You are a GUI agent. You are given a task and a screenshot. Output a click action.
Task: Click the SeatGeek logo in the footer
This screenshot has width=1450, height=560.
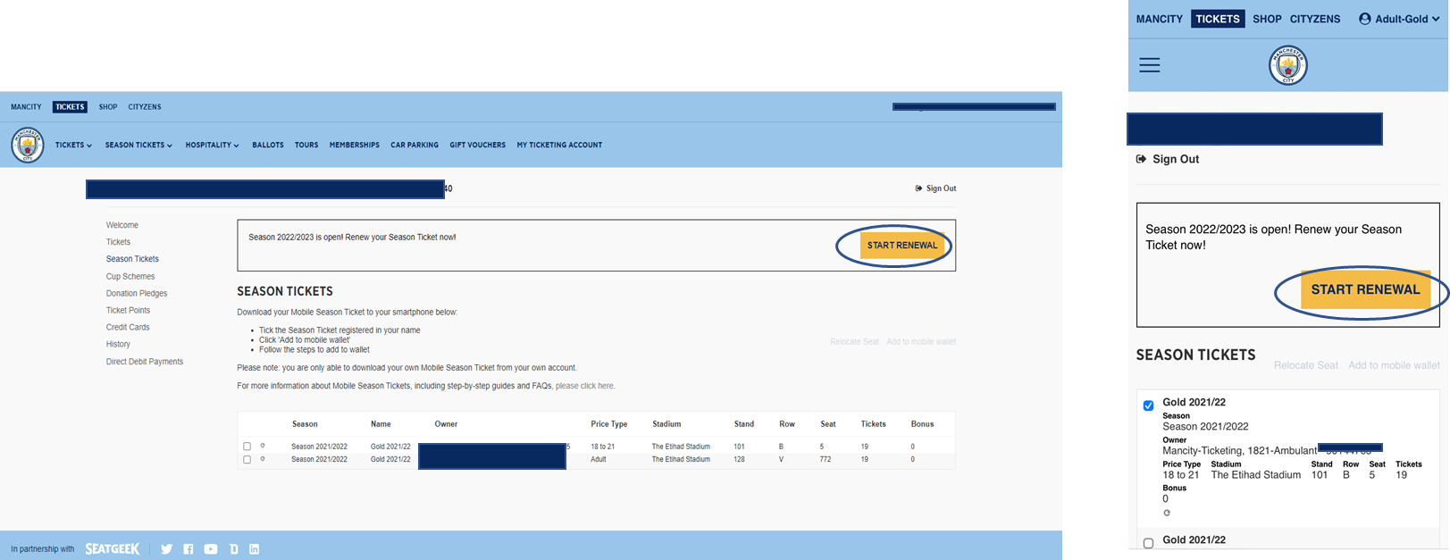tap(113, 549)
